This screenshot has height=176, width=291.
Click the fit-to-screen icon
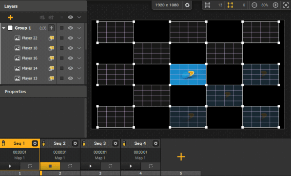point(286,5)
